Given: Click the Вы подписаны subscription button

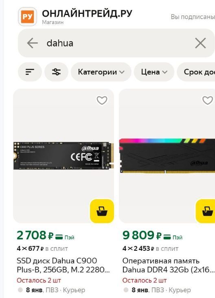Looking at the screenshot, I should point(193,17).
